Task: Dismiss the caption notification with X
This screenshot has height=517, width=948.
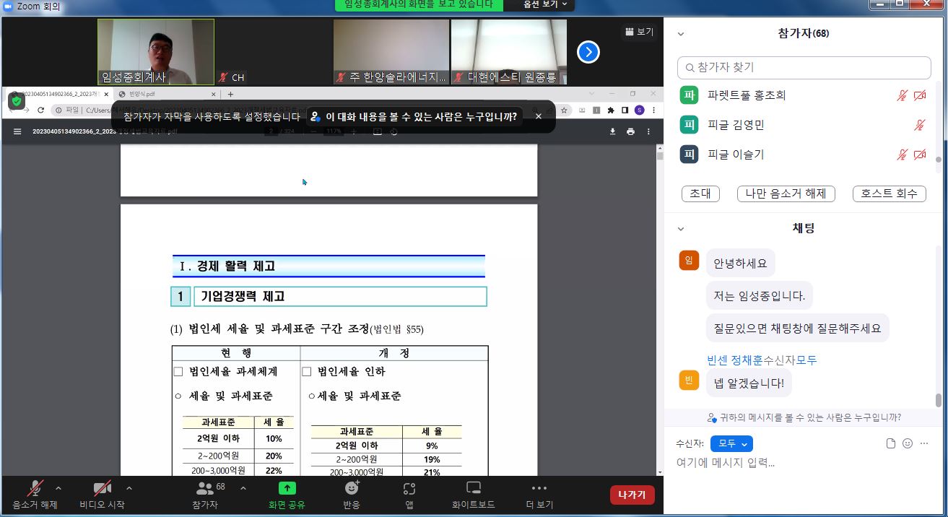Action: click(539, 116)
